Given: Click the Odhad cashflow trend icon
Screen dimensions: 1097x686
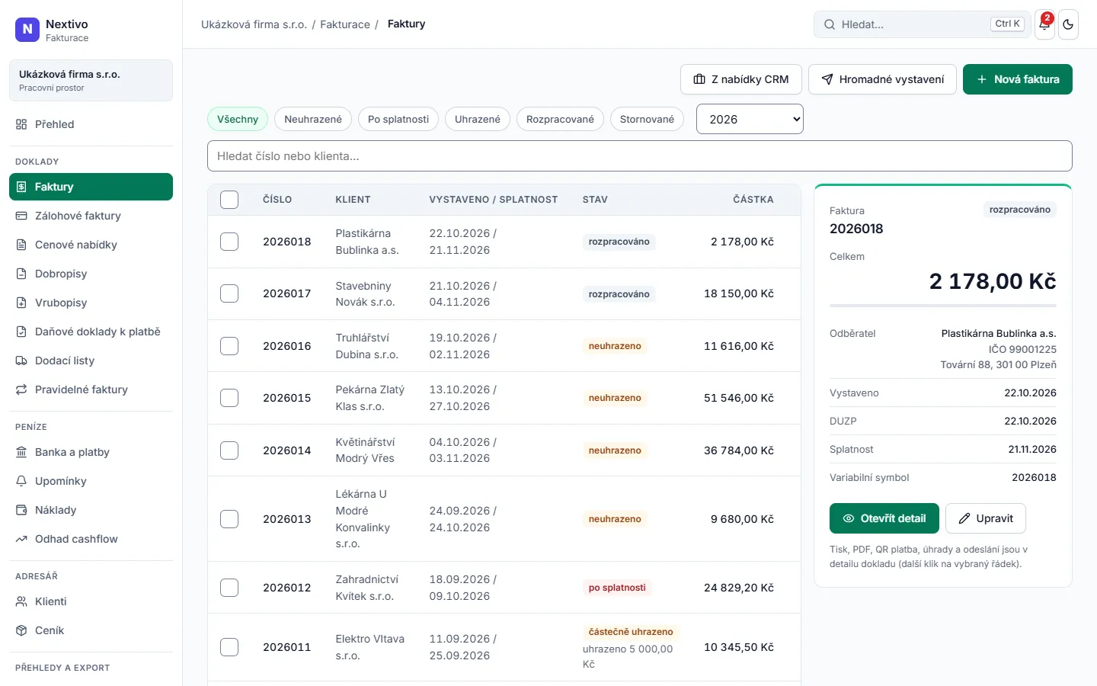Looking at the screenshot, I should 21,539.
